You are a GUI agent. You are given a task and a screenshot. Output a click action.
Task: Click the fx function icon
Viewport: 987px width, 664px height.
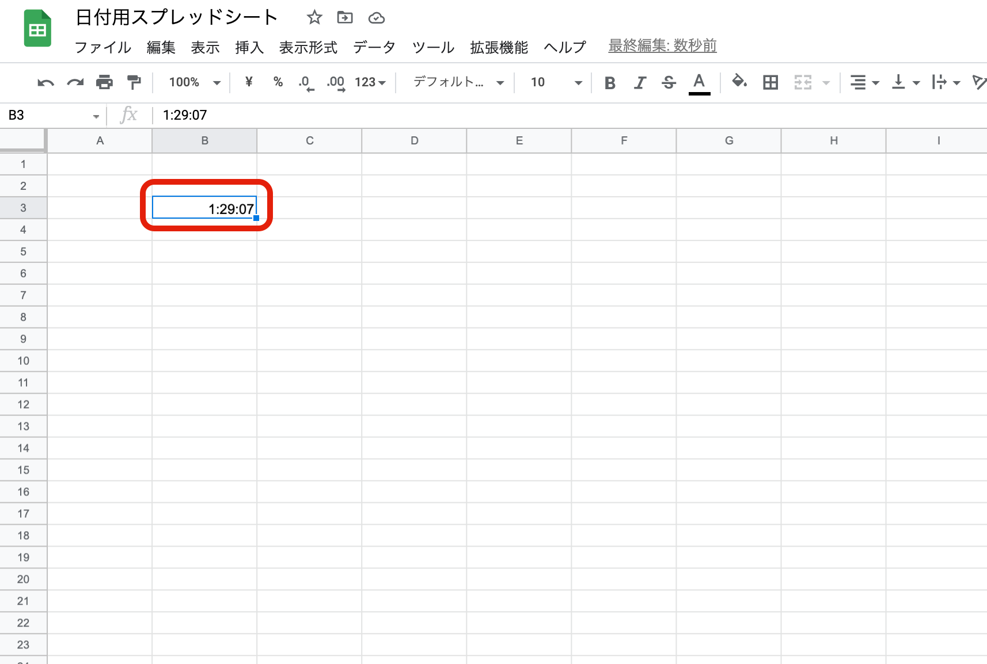[129, 115]
